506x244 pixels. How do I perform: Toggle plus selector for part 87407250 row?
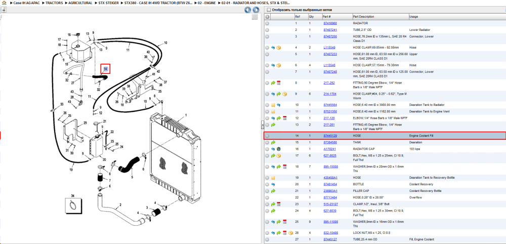[268, 36]
